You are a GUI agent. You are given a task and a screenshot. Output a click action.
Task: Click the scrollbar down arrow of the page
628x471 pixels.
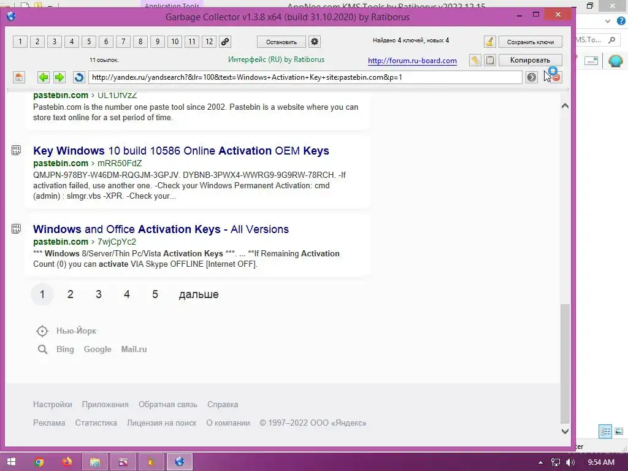click(565, 431)
